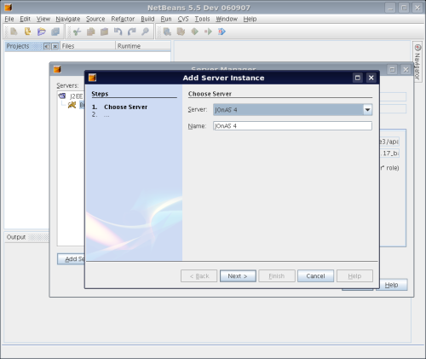
Task: Open the Navigator side tab
Action: pyautogui.click(x=417, y=62)
